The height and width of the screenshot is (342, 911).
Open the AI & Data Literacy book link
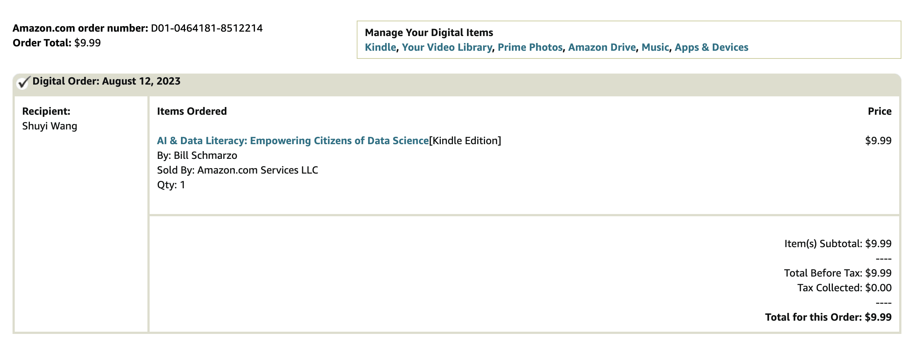point(293,140)
